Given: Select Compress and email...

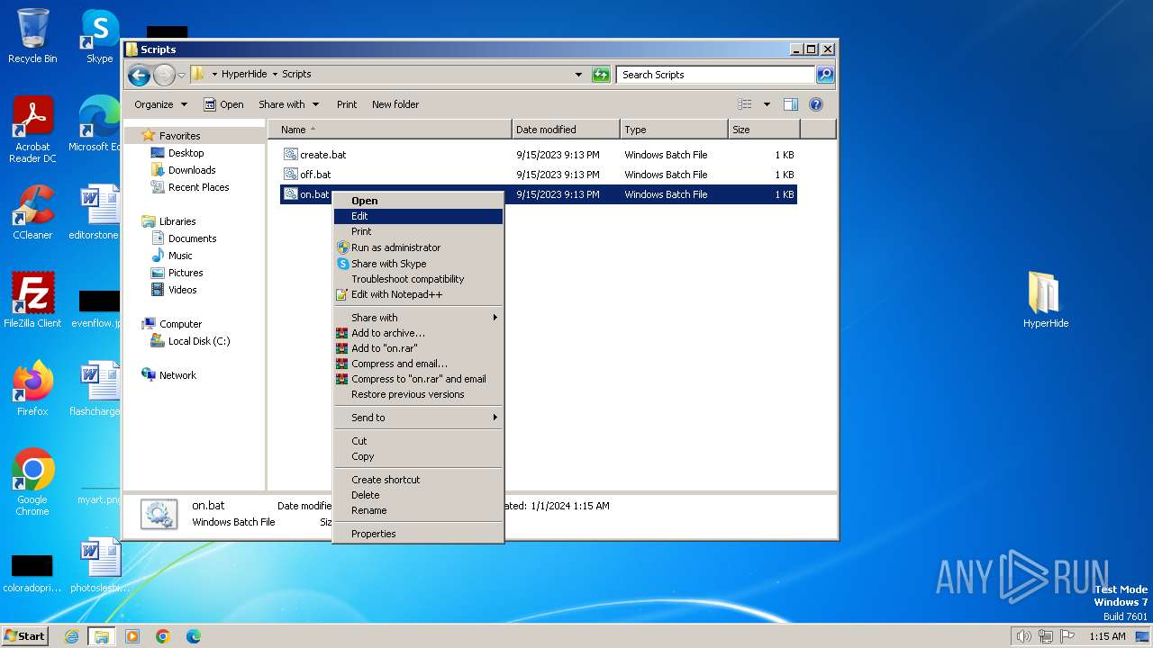Looking at the screenshot, I should 418,364.
